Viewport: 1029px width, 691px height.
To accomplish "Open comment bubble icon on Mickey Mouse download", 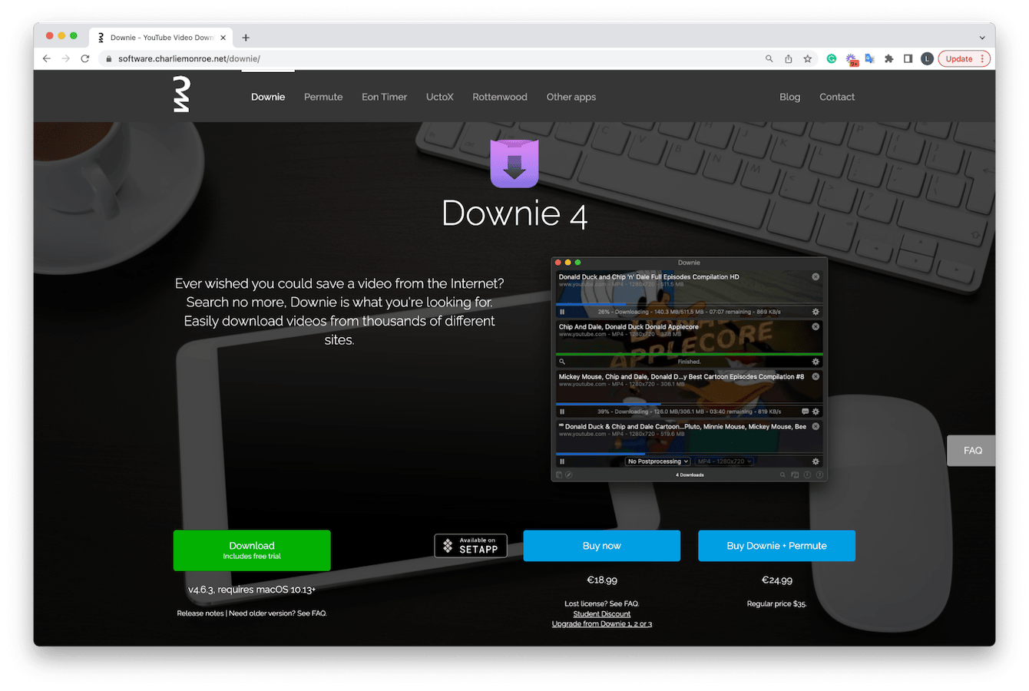I will coord(806,412).
